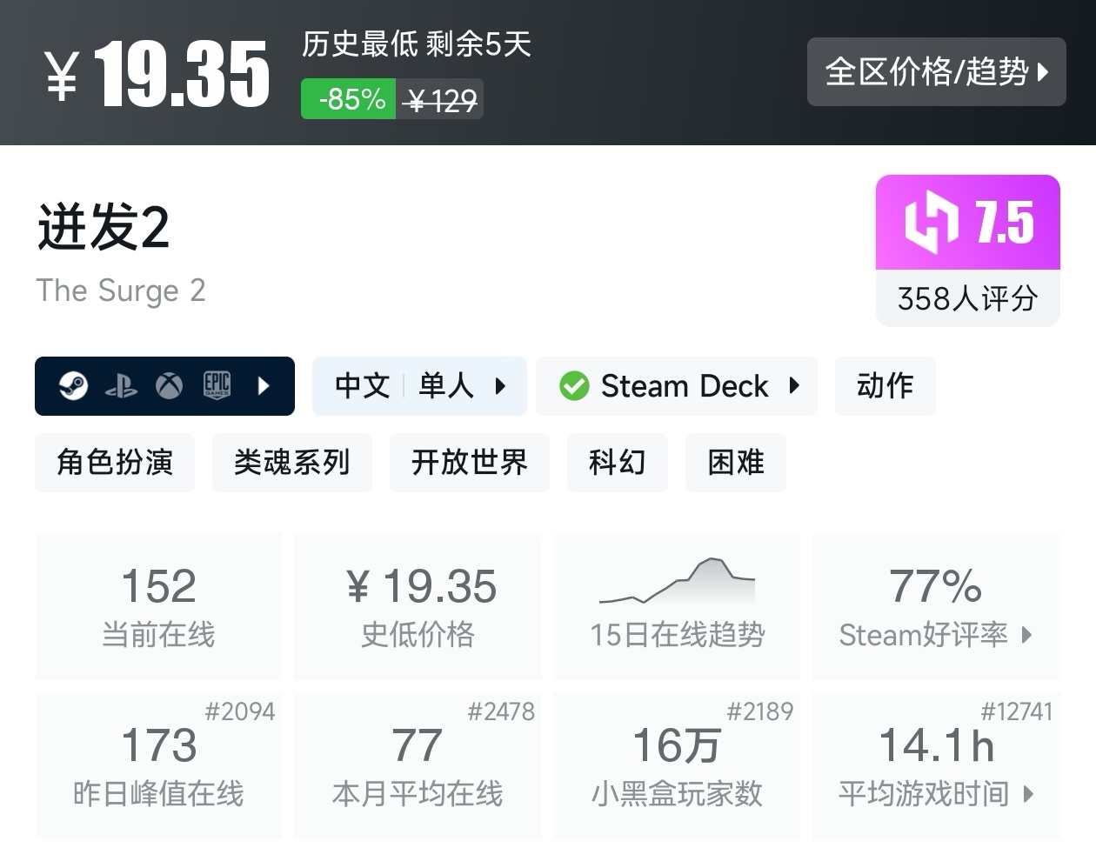Select the 类魂系列 tag
Image resolution: width=1096 pixels, height=848 pixels.
coord(292,463)
